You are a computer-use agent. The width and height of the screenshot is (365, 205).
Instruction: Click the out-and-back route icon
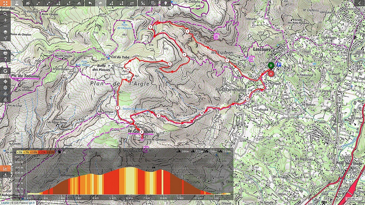(121, 3)
